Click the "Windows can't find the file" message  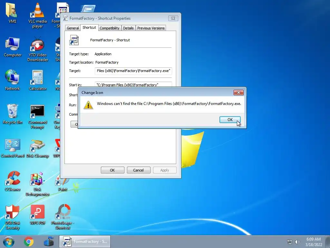tap(169, 104)
